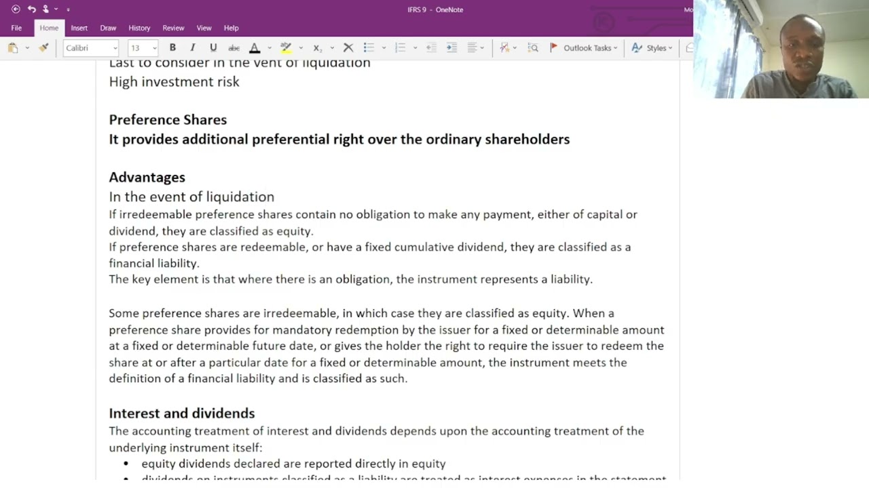This screenshot has height=488, width=869.
Task: Increase indent of the paragraph
Action: point(451,47)
